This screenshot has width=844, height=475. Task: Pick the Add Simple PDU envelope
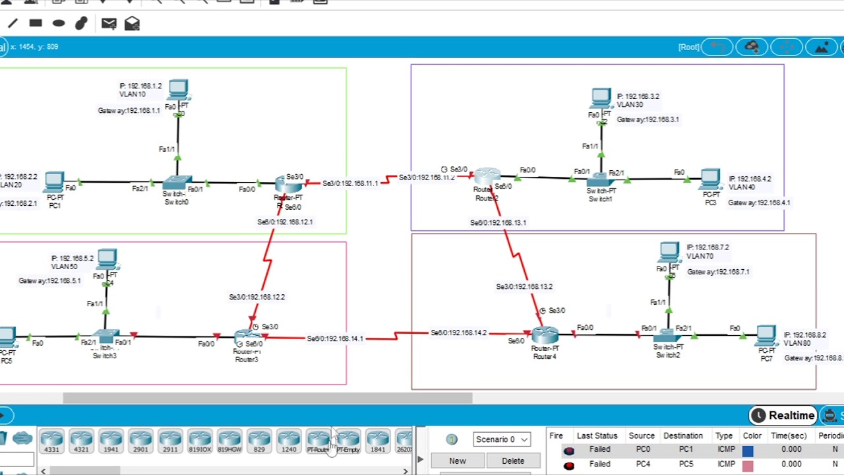[109, 24]
